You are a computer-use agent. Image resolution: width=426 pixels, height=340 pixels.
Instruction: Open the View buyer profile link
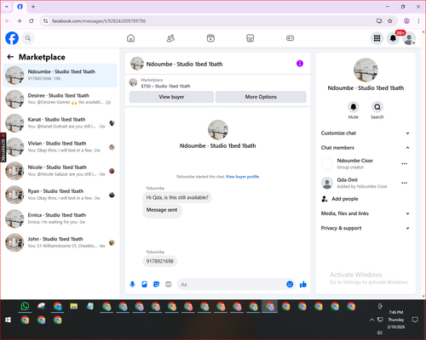tap(242, 177)
